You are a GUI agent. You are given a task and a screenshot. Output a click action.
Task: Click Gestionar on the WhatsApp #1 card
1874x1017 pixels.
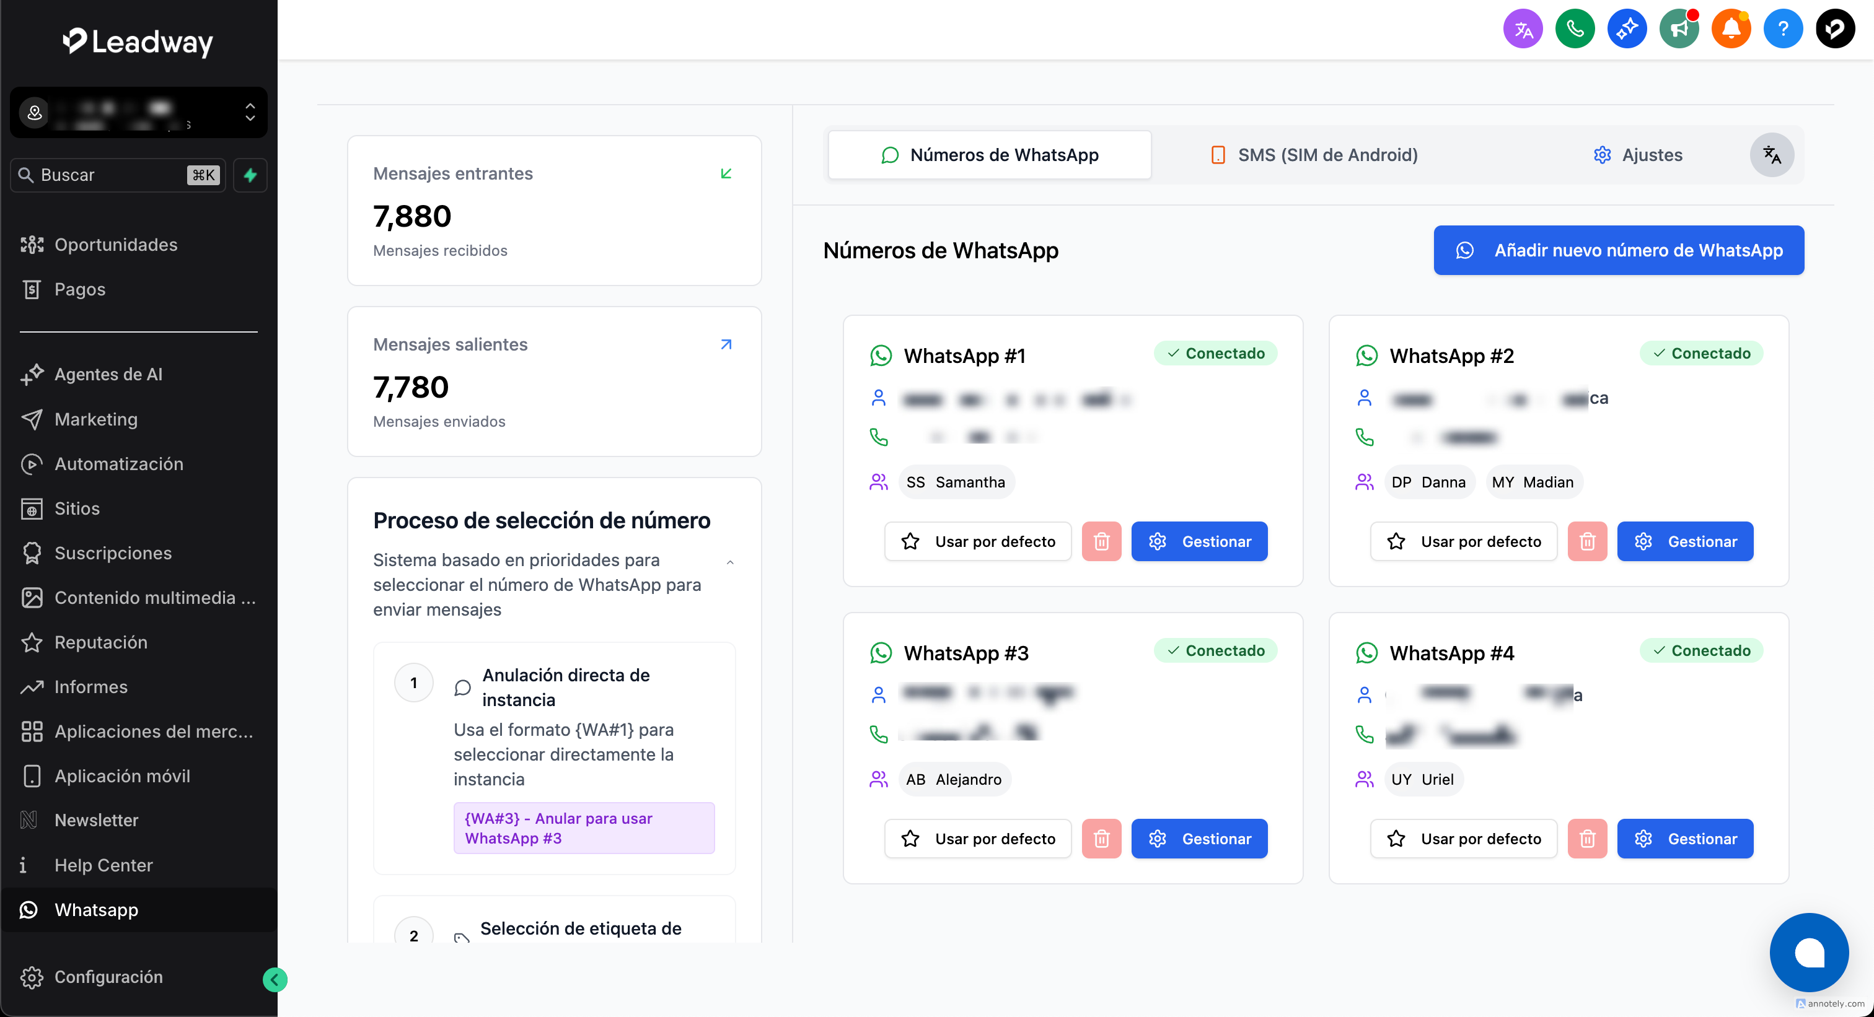[x=1199, y=541]
